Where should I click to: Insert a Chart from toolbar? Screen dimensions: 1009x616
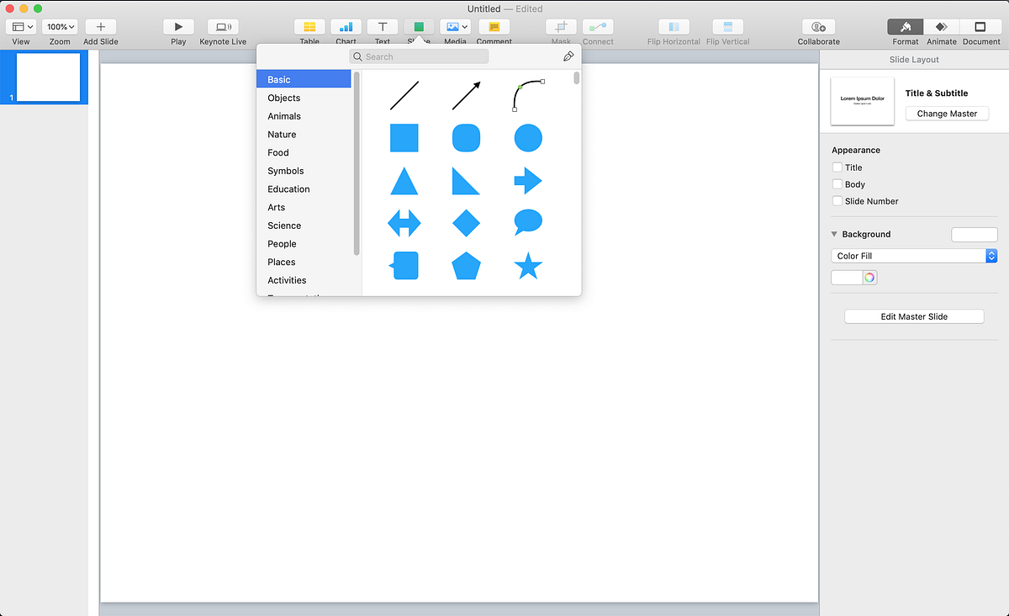click(346, 27)
